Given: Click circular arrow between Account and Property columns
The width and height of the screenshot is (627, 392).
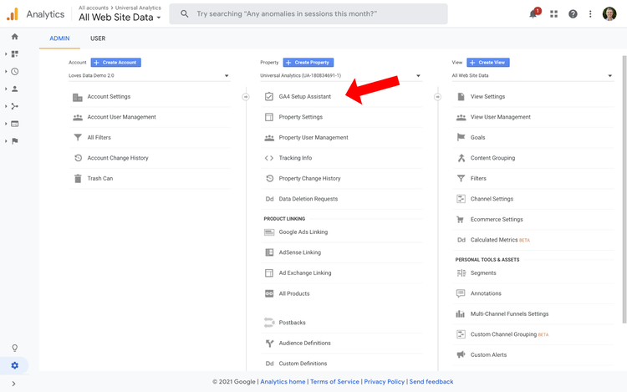Looking at the screenshot, I should coord(246,97).
